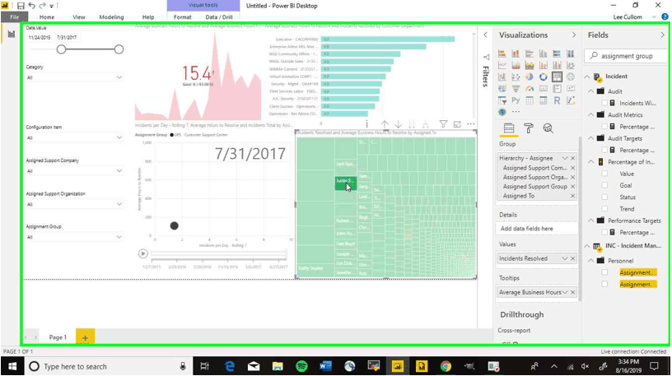This screenshot has width=672, height=376.
Task: Remove Assigned Support Group from Group well
Action: [x=572, y=187]
